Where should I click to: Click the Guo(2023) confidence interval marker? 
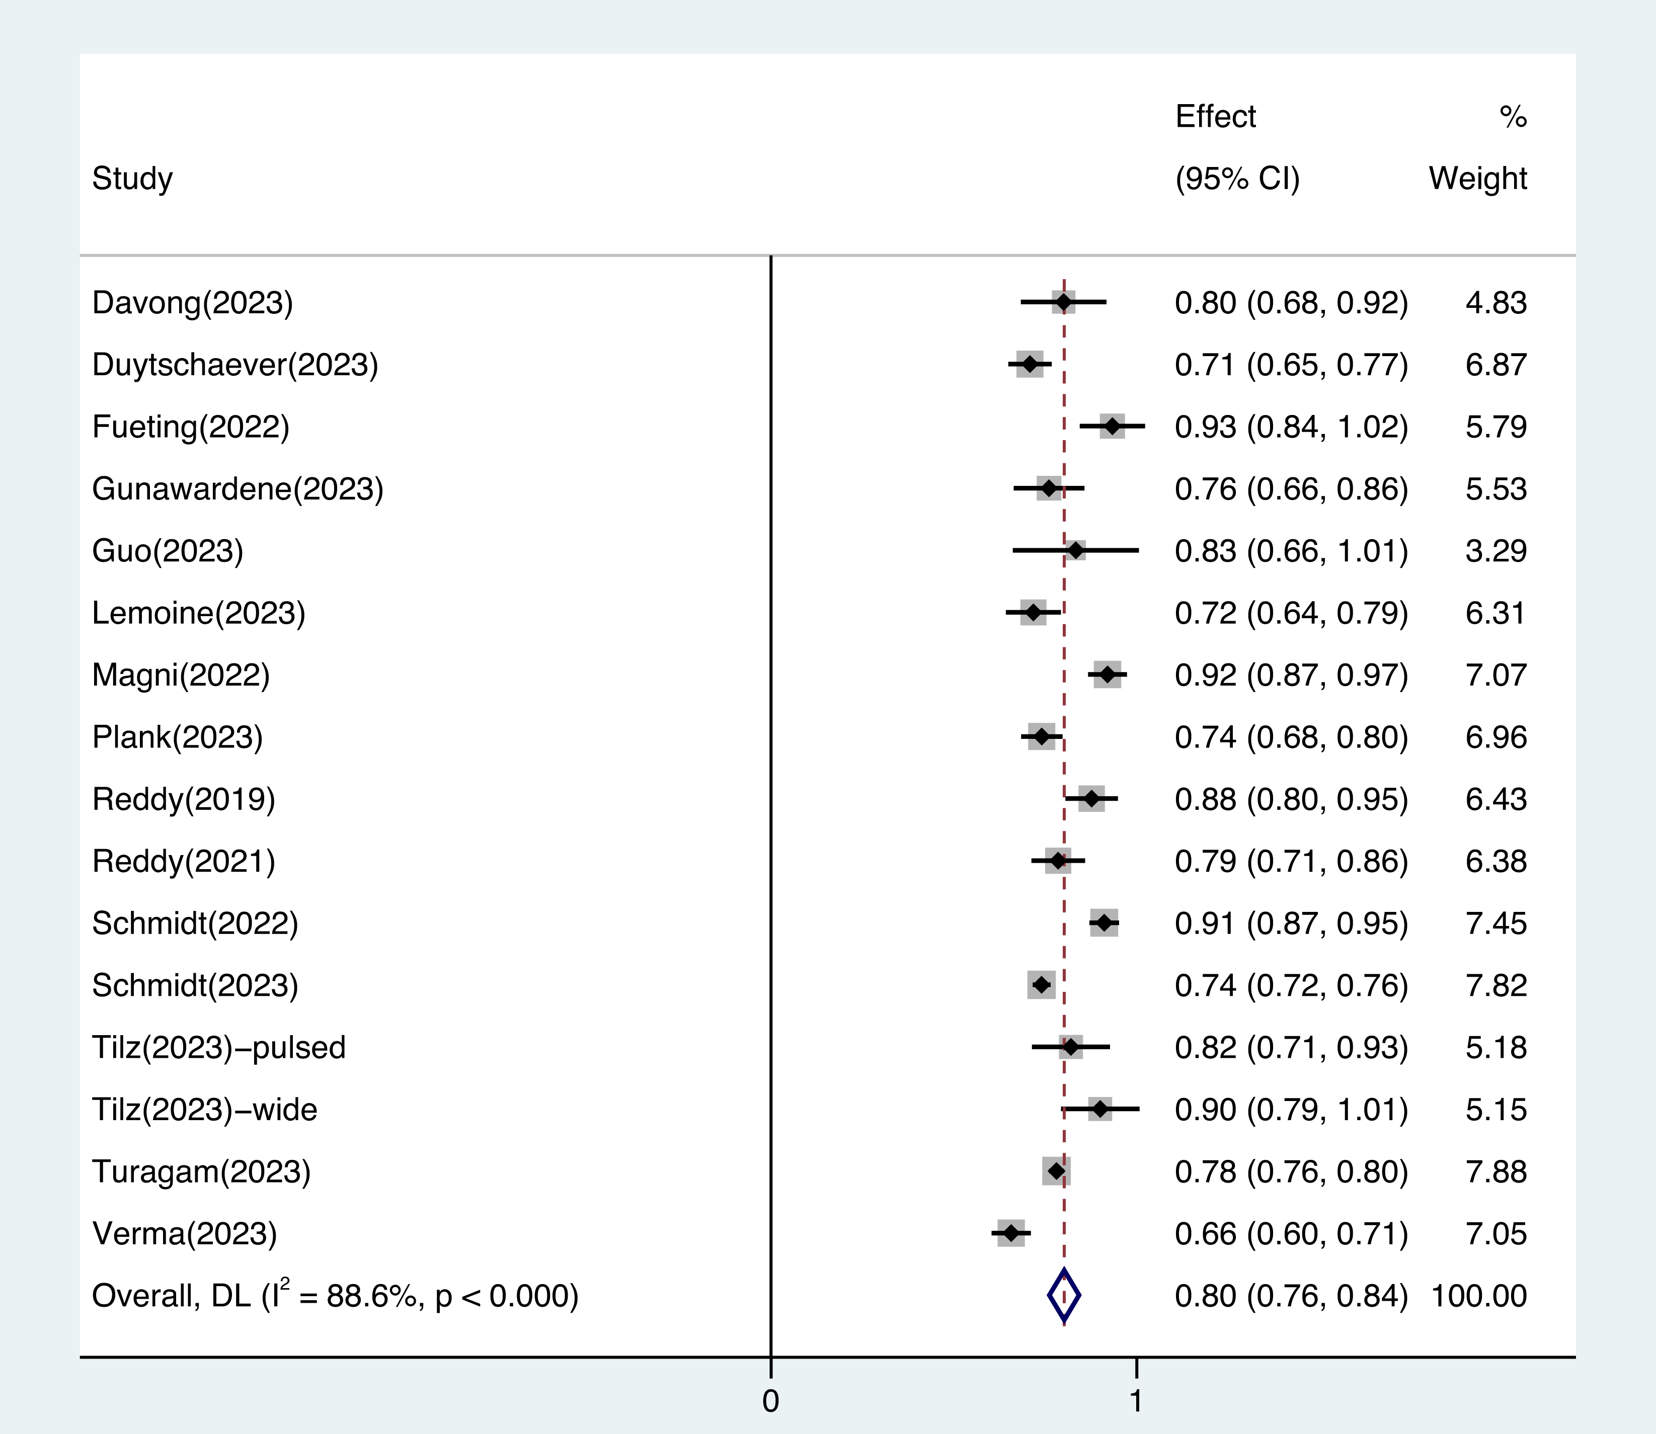click(x=1076, y=551)
